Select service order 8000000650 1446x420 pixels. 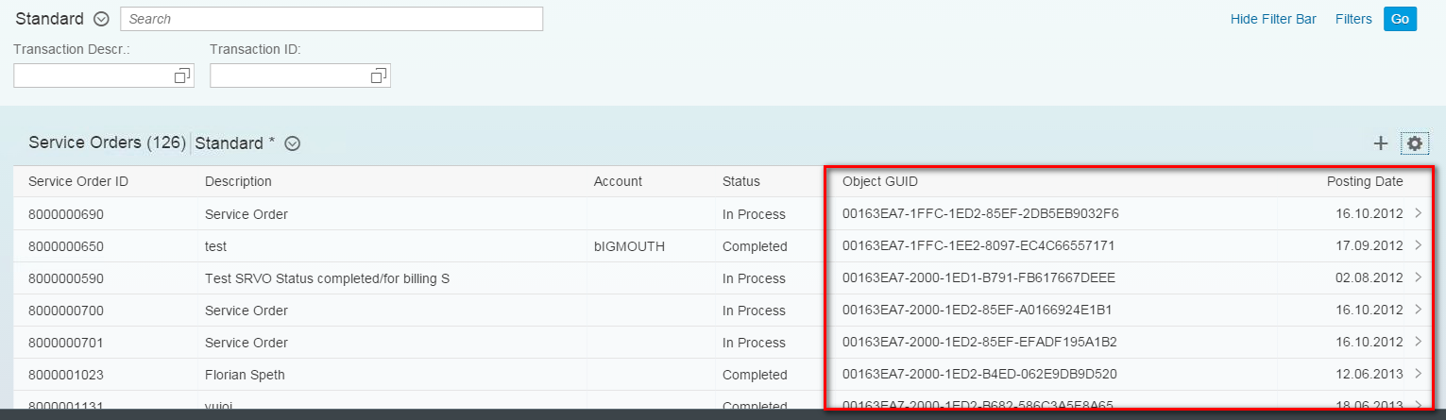pyautogui.click(x=66, y=246)
